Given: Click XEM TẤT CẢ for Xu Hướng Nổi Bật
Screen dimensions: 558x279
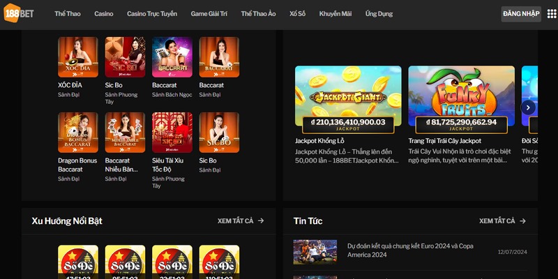Looking at the screenshot, I should pyautogui.click(x=241, y=221).
